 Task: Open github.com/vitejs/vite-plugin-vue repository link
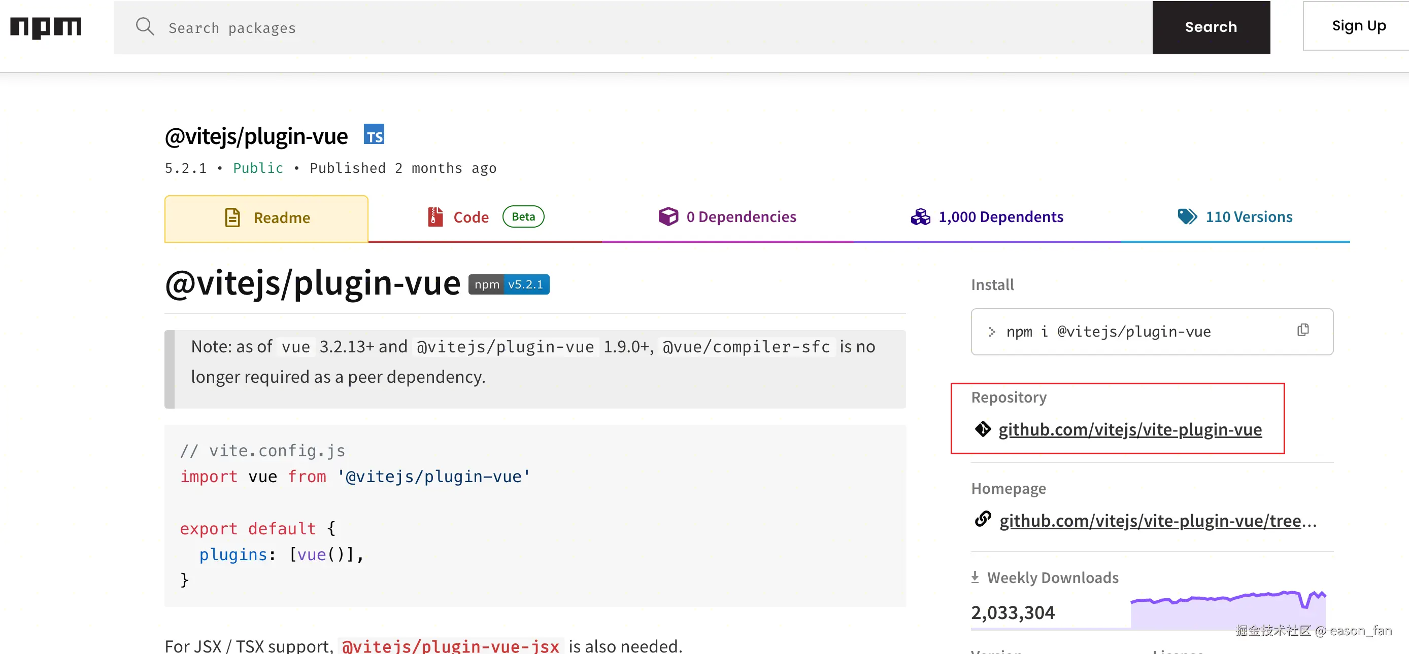[1130, 430]
